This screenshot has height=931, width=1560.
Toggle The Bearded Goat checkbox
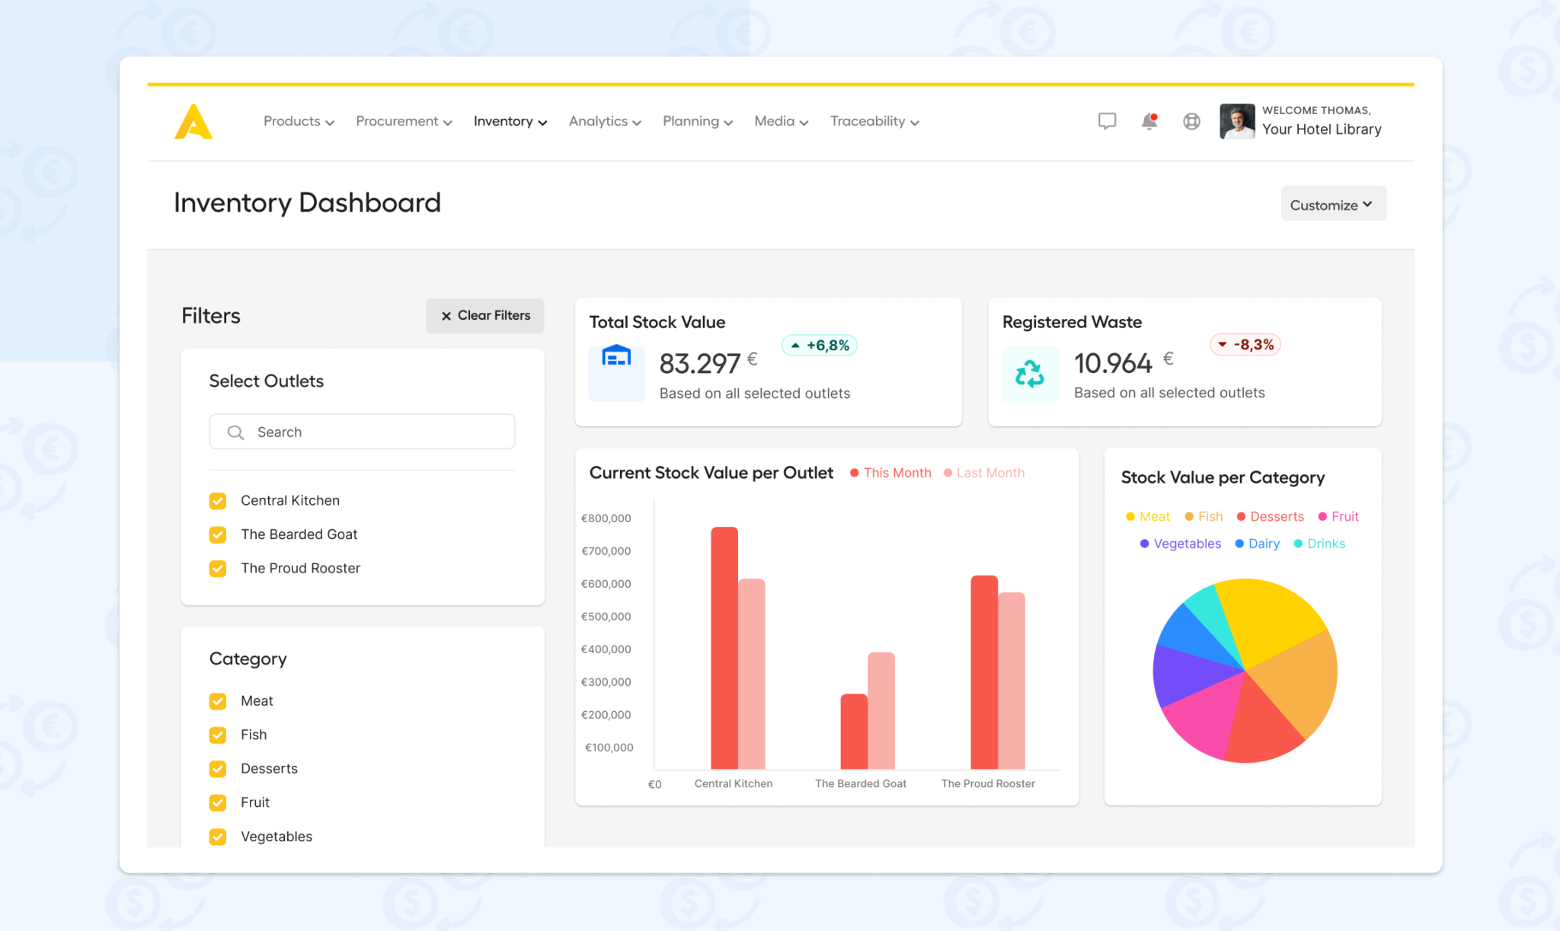point(218,534)
